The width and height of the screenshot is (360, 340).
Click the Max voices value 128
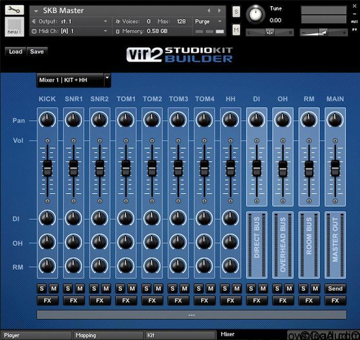pyautogui.click(x=182, y=22)
